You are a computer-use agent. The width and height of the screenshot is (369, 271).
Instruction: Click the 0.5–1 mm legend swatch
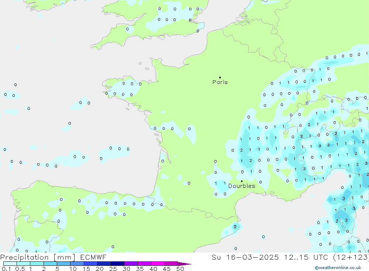coord(24,264)
